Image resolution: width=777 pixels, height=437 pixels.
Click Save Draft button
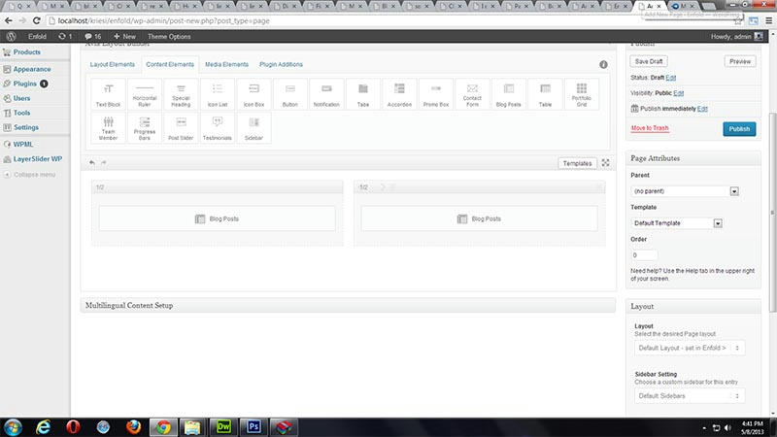pyautogui.click(x=649, y=61)
